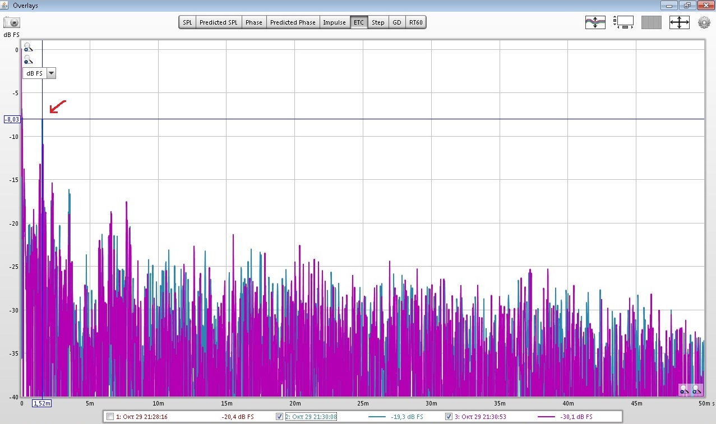Enable measurement 1 Окт 29 21:28:16 checkbox
The width and height of the screenshot is (716, 424).
coord(110,417)
